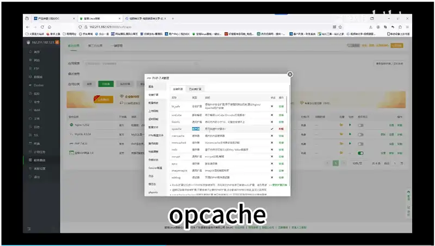The image size is (435, 246).
Task: Open SSL in the left sidebar
Action: point(36,134)
